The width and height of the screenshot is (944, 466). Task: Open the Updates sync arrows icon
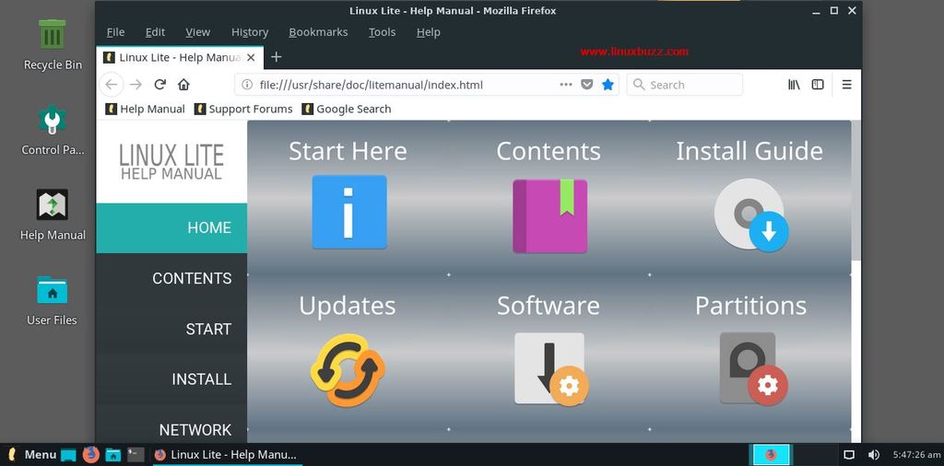pyautogui.click(x=348, y=370)
